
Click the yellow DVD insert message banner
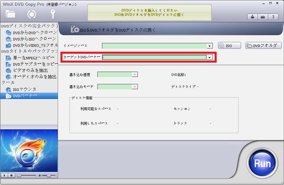pos(149,13)
